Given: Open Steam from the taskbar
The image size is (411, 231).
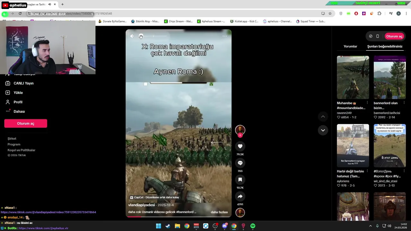Looking at the screenshot, I should [x=168, y=226].
